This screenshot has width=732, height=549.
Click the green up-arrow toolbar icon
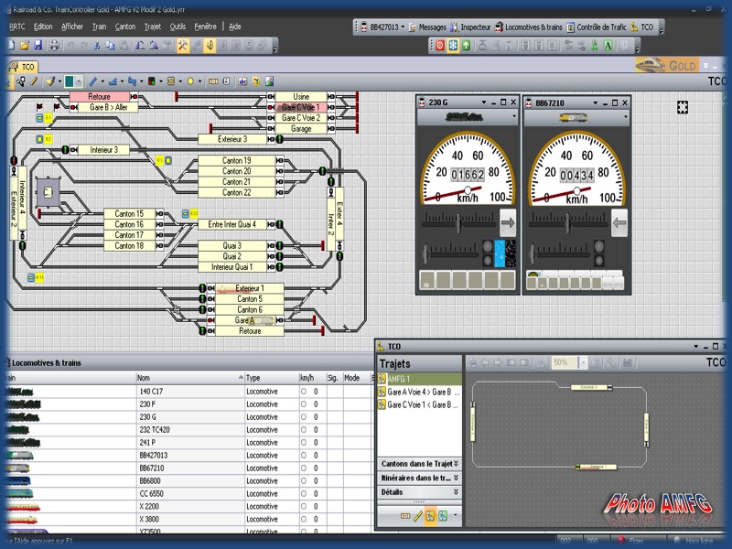[x=466, y=45]
